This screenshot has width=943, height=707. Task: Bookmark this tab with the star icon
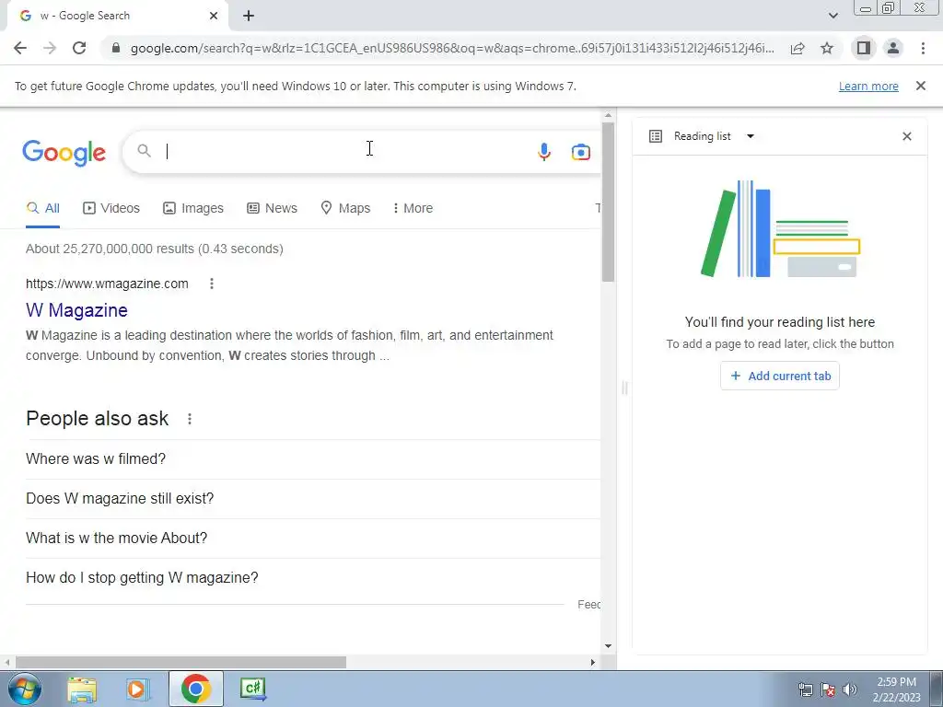tap(827, 48)
